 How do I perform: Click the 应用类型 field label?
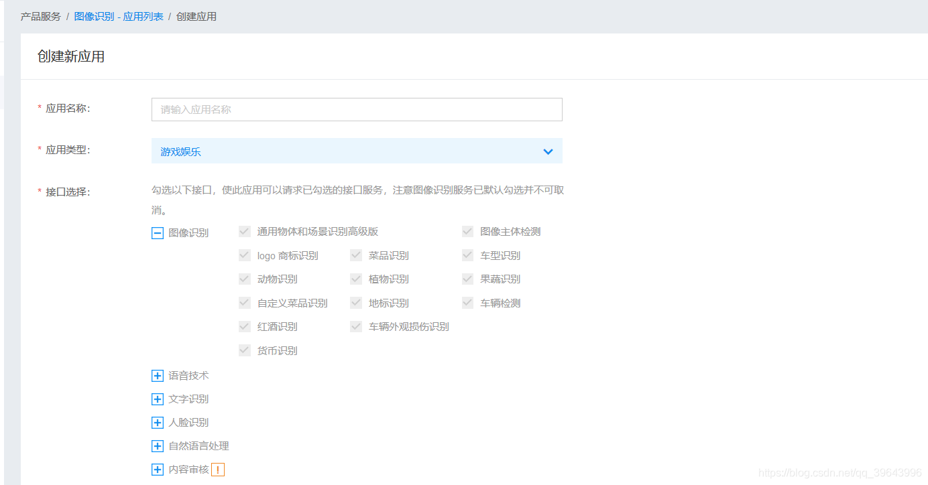click(67, 149)
